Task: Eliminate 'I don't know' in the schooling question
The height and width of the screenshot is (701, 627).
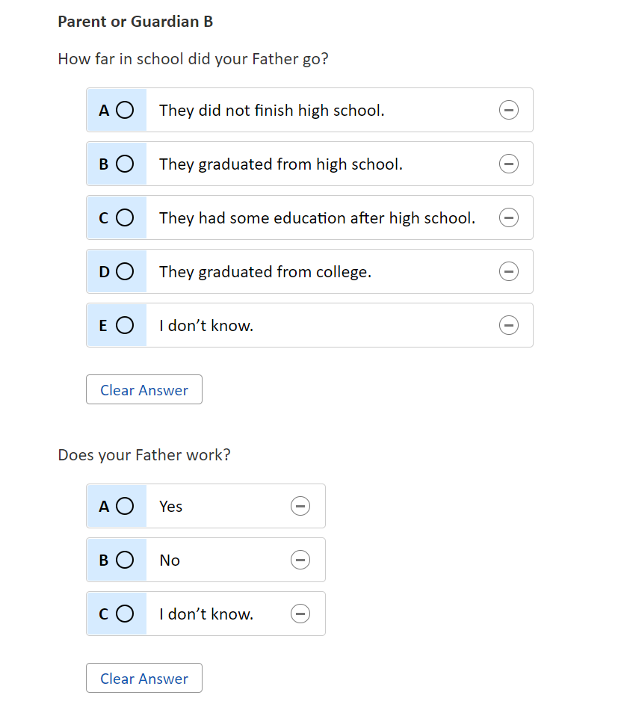Action: (509, 326)
